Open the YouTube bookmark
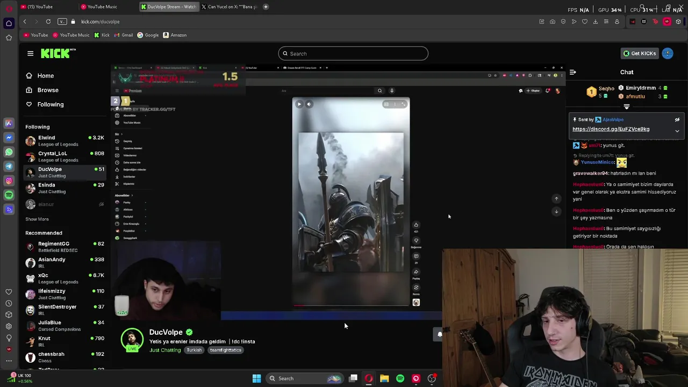Viewport: 688px width, 387px height. (35, 35)
